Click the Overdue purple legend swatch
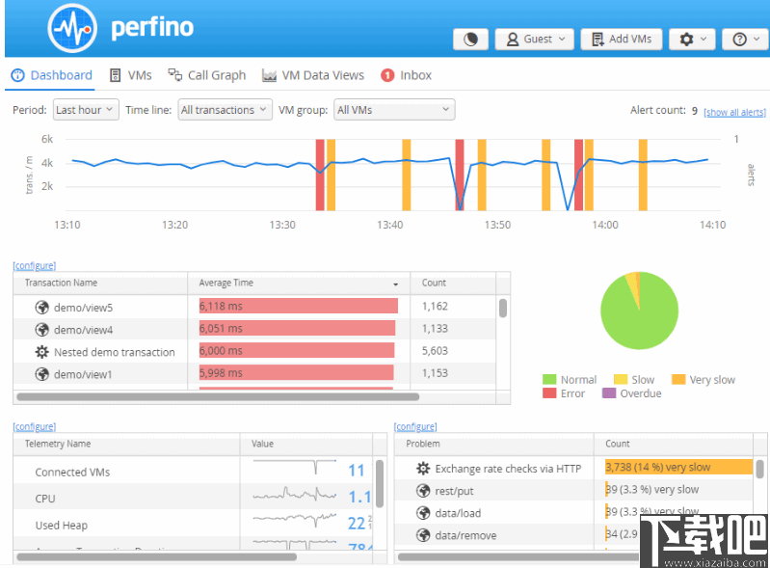The width and height of the screenshot is (770, 568). pos(609,393)
